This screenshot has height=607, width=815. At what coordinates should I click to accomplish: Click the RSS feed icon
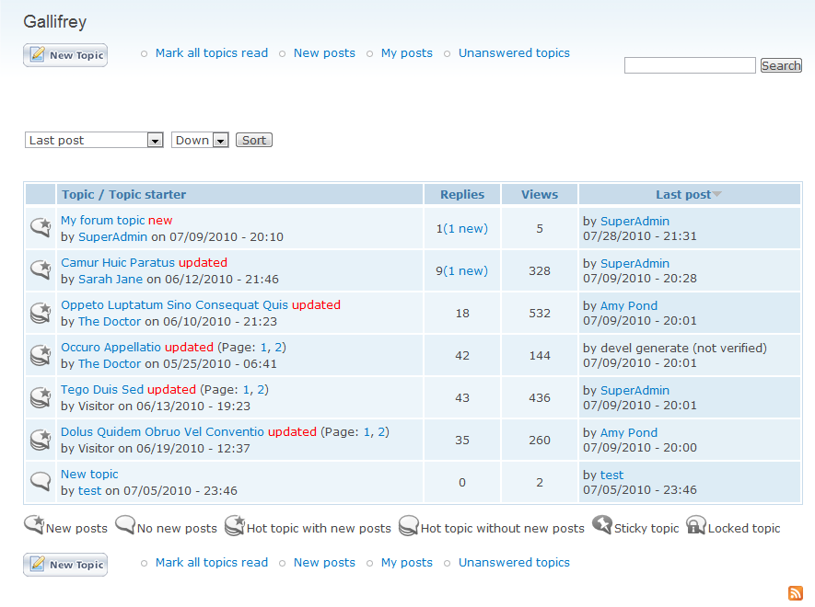click(795, 593)
